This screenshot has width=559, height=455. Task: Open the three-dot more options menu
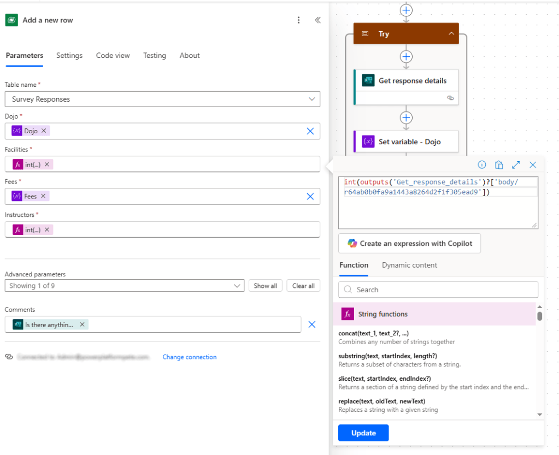(298, 20)
